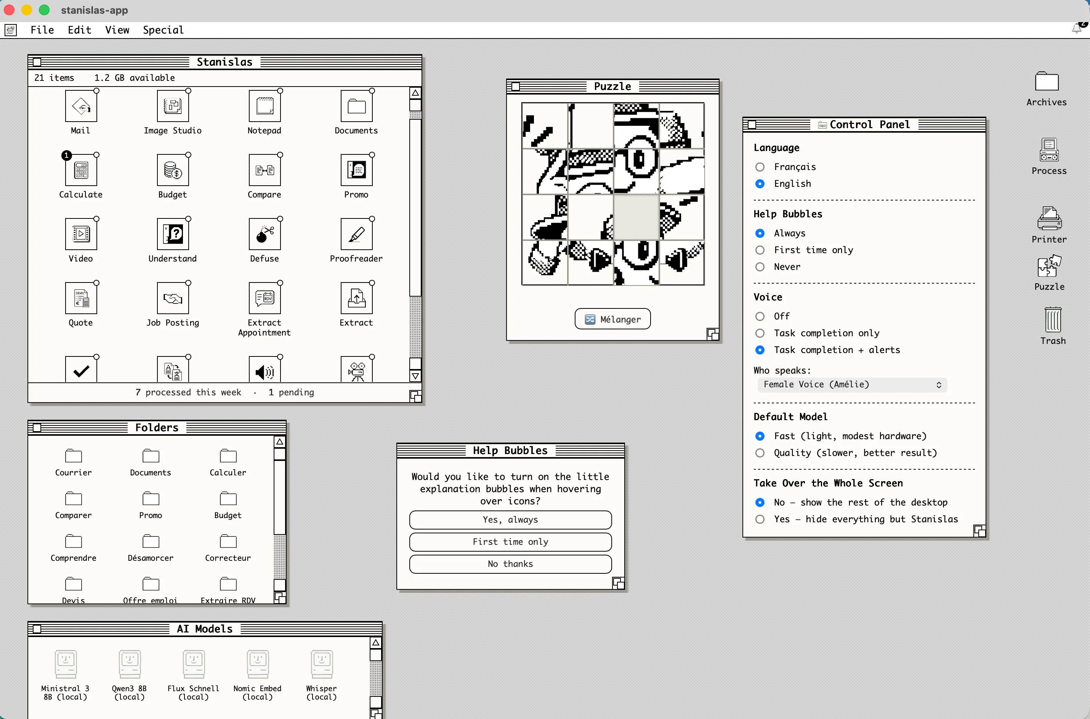Open the Proofreader pen icon
1090x719 pixels.
click(356, 234)
